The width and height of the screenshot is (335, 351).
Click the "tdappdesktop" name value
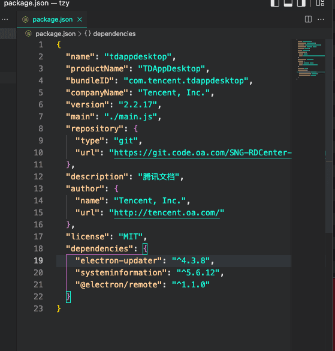[138, 56]
